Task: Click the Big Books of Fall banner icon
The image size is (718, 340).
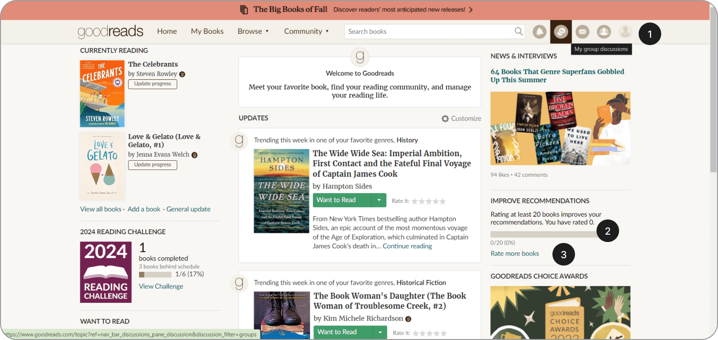Action: coord(244,10)
